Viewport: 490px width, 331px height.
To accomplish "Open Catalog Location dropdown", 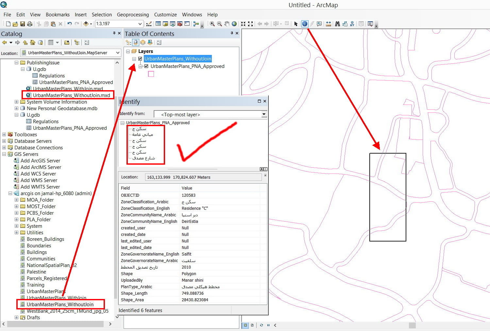I will coord(118,53).
